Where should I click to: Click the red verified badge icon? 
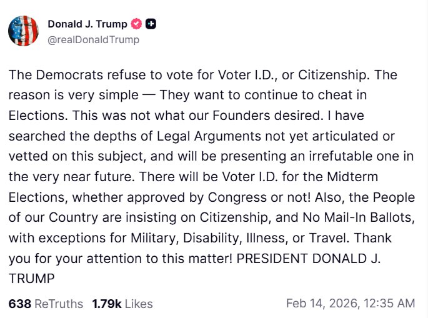[x=137, y=24]
